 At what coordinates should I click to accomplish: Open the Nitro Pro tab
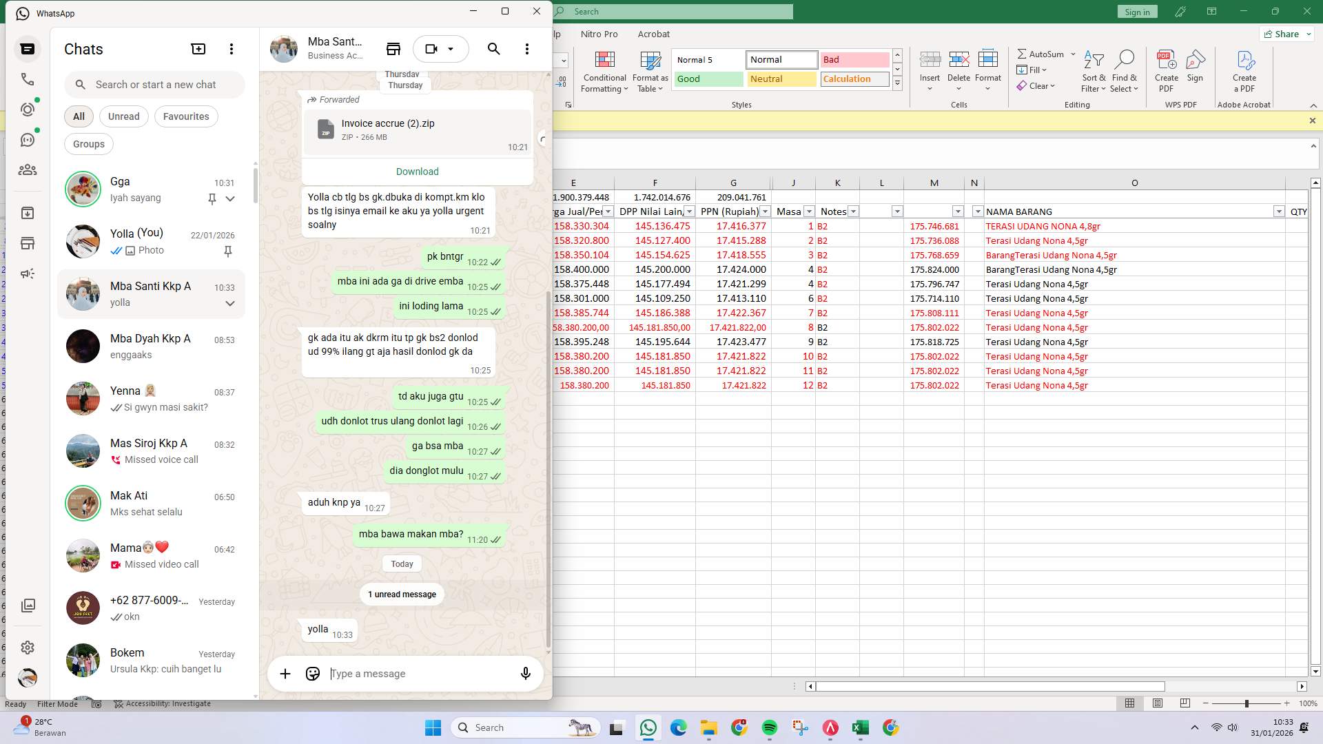pyautogui.click(x=599, y=34)
